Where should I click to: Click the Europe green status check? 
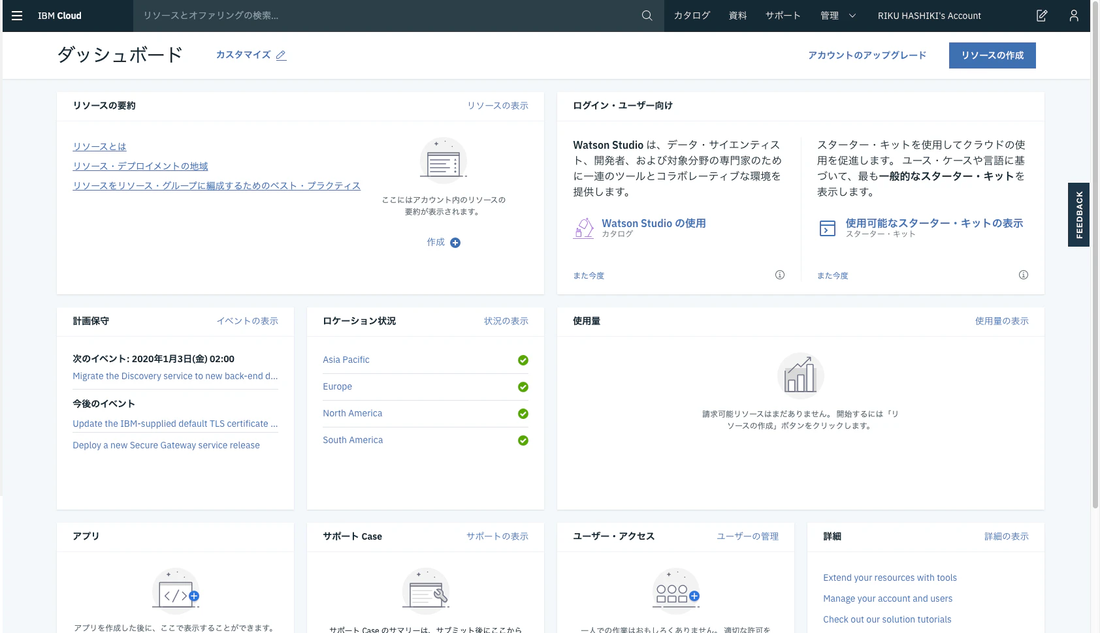(x=523, y=387)
